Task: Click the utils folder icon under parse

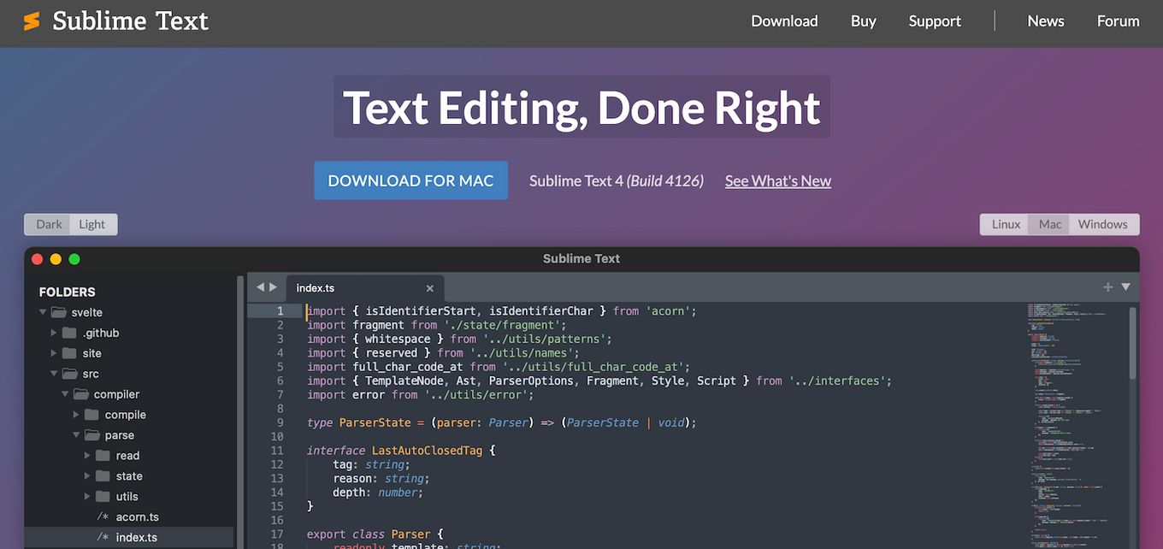Action: click(x=103, y=496)
